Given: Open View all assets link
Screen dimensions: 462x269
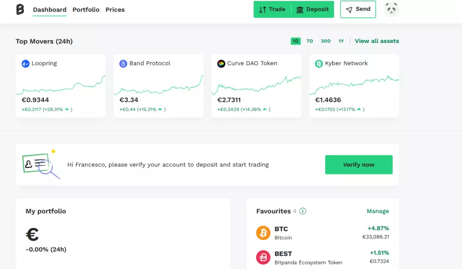Looking at the screenshot, I should tap(377, 41).
